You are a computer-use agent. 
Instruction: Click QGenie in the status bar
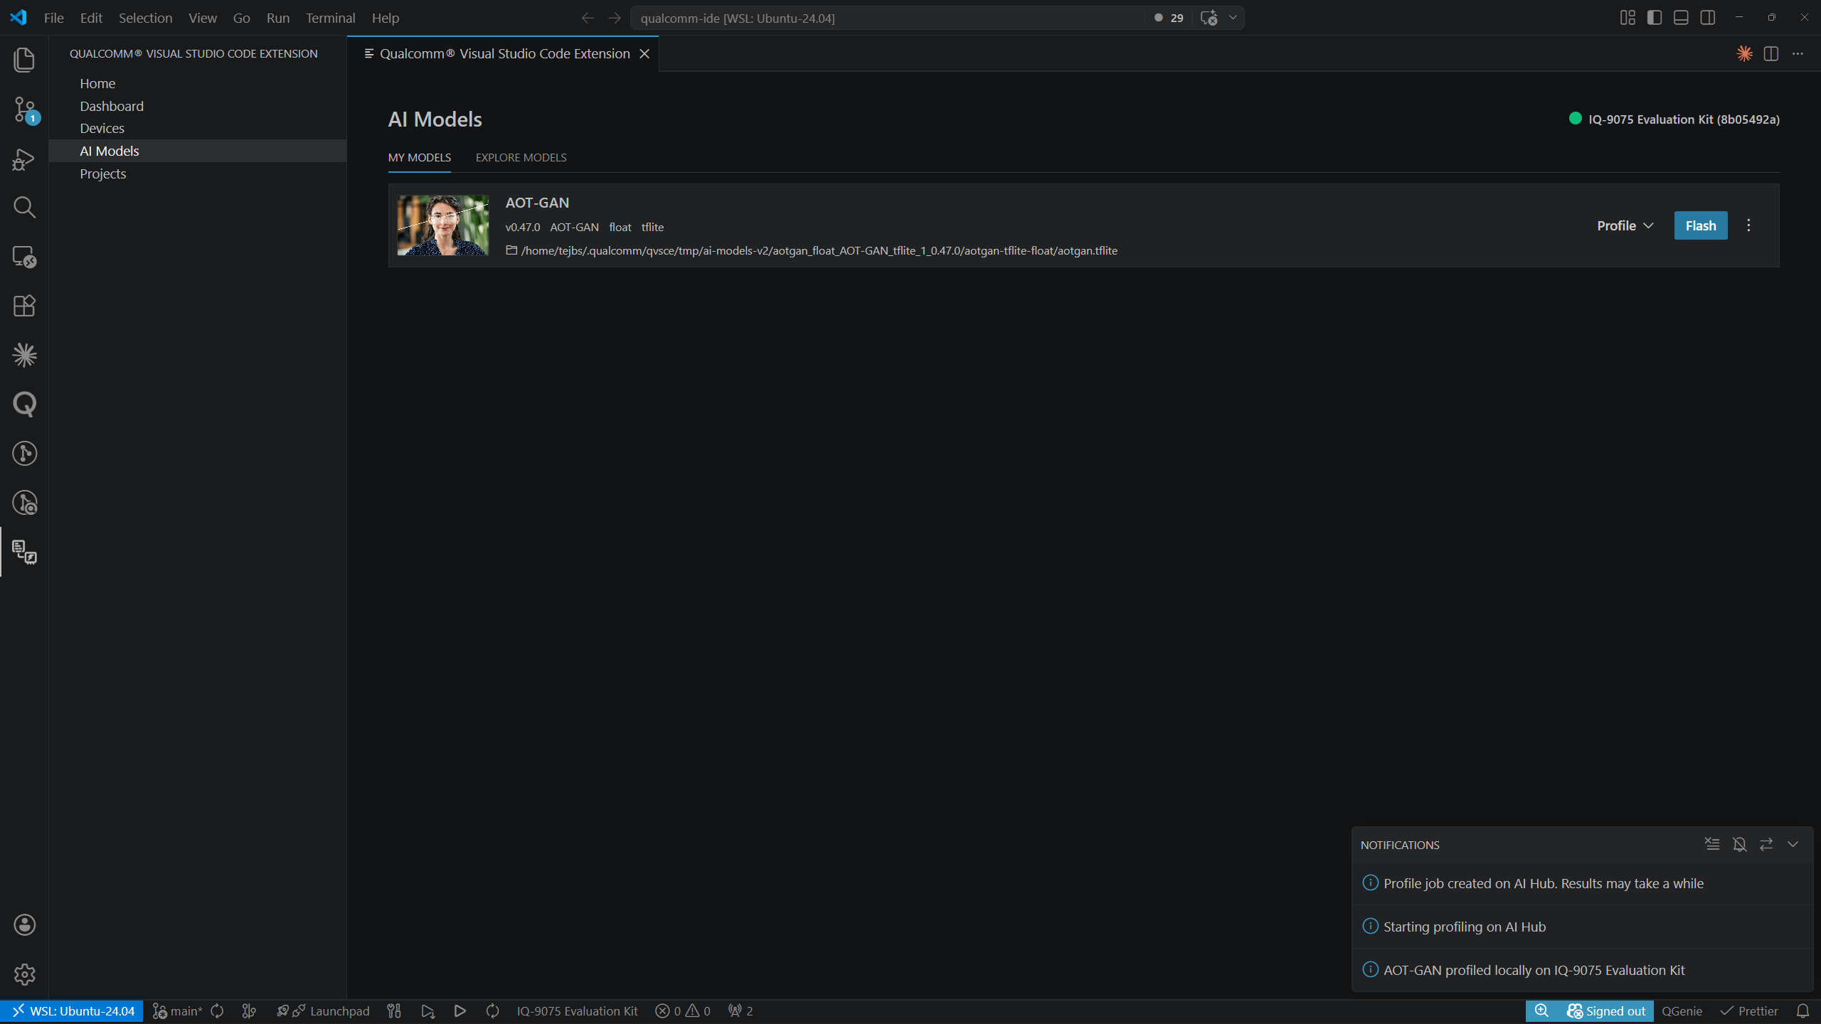pos(1682,1010)
